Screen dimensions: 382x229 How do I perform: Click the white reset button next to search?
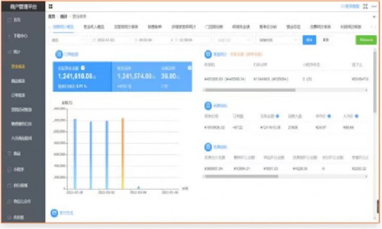[x=326, y=40]
